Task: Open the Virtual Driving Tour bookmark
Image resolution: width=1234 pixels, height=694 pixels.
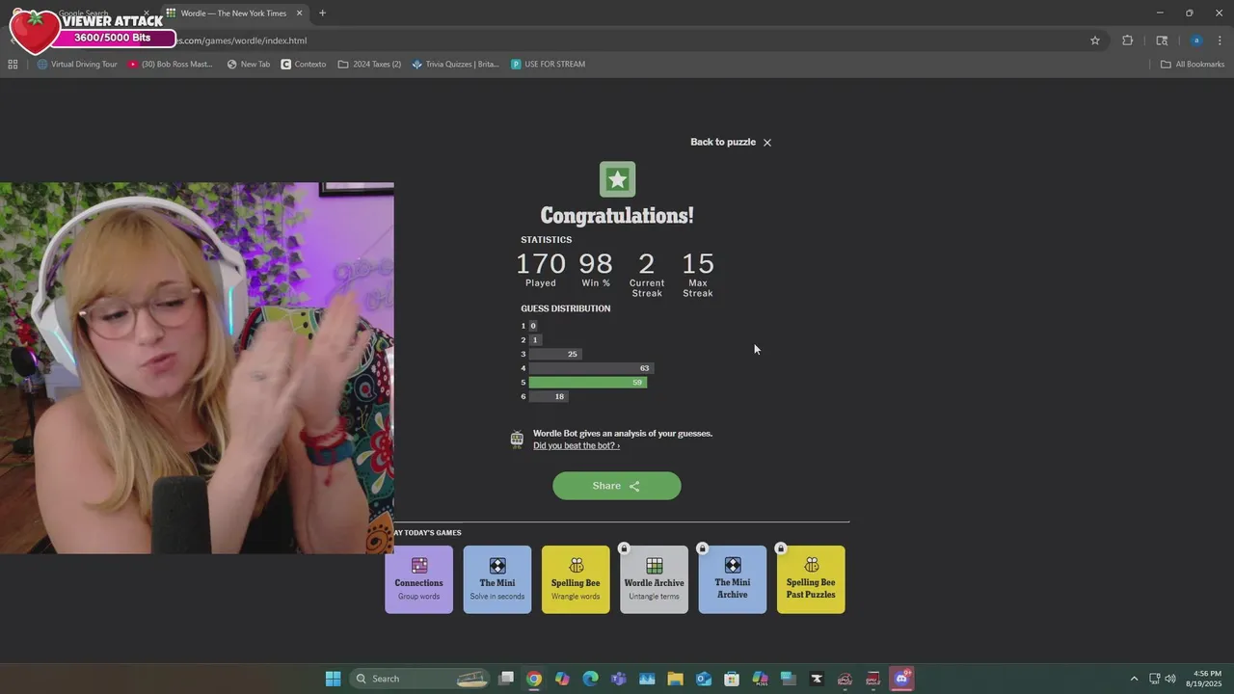Action: pyautogui.click(x=77, y=65)
